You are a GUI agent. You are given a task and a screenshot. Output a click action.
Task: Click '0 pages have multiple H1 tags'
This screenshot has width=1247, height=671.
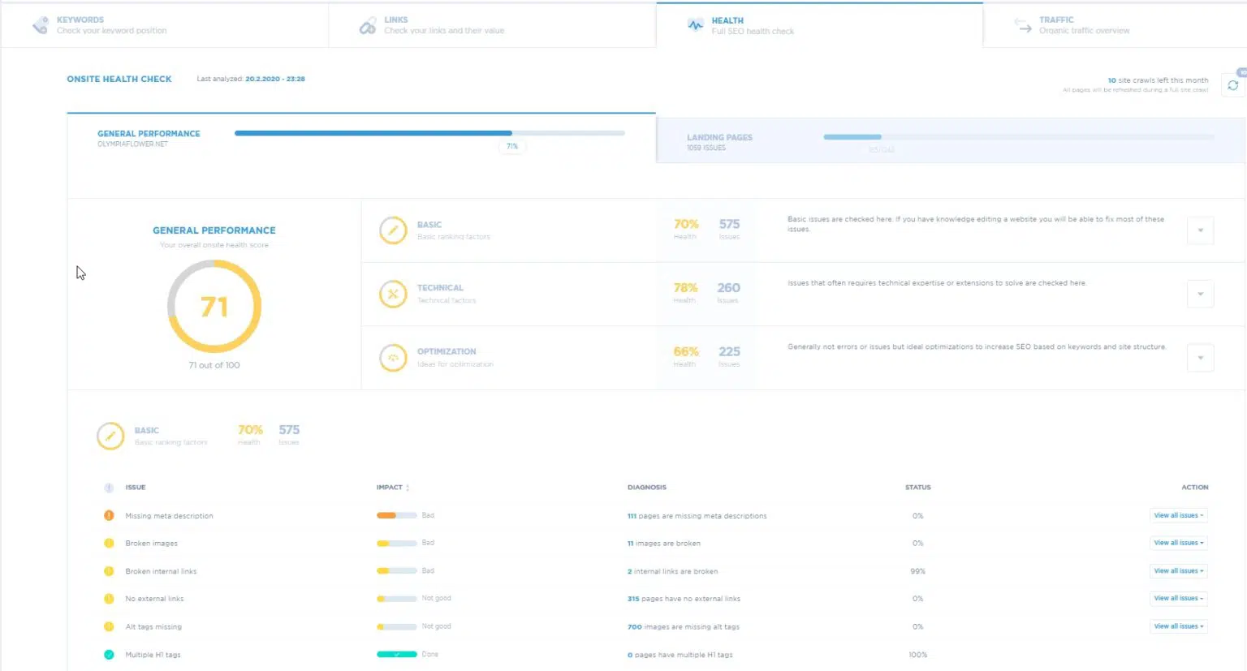(x=680, y=655)
